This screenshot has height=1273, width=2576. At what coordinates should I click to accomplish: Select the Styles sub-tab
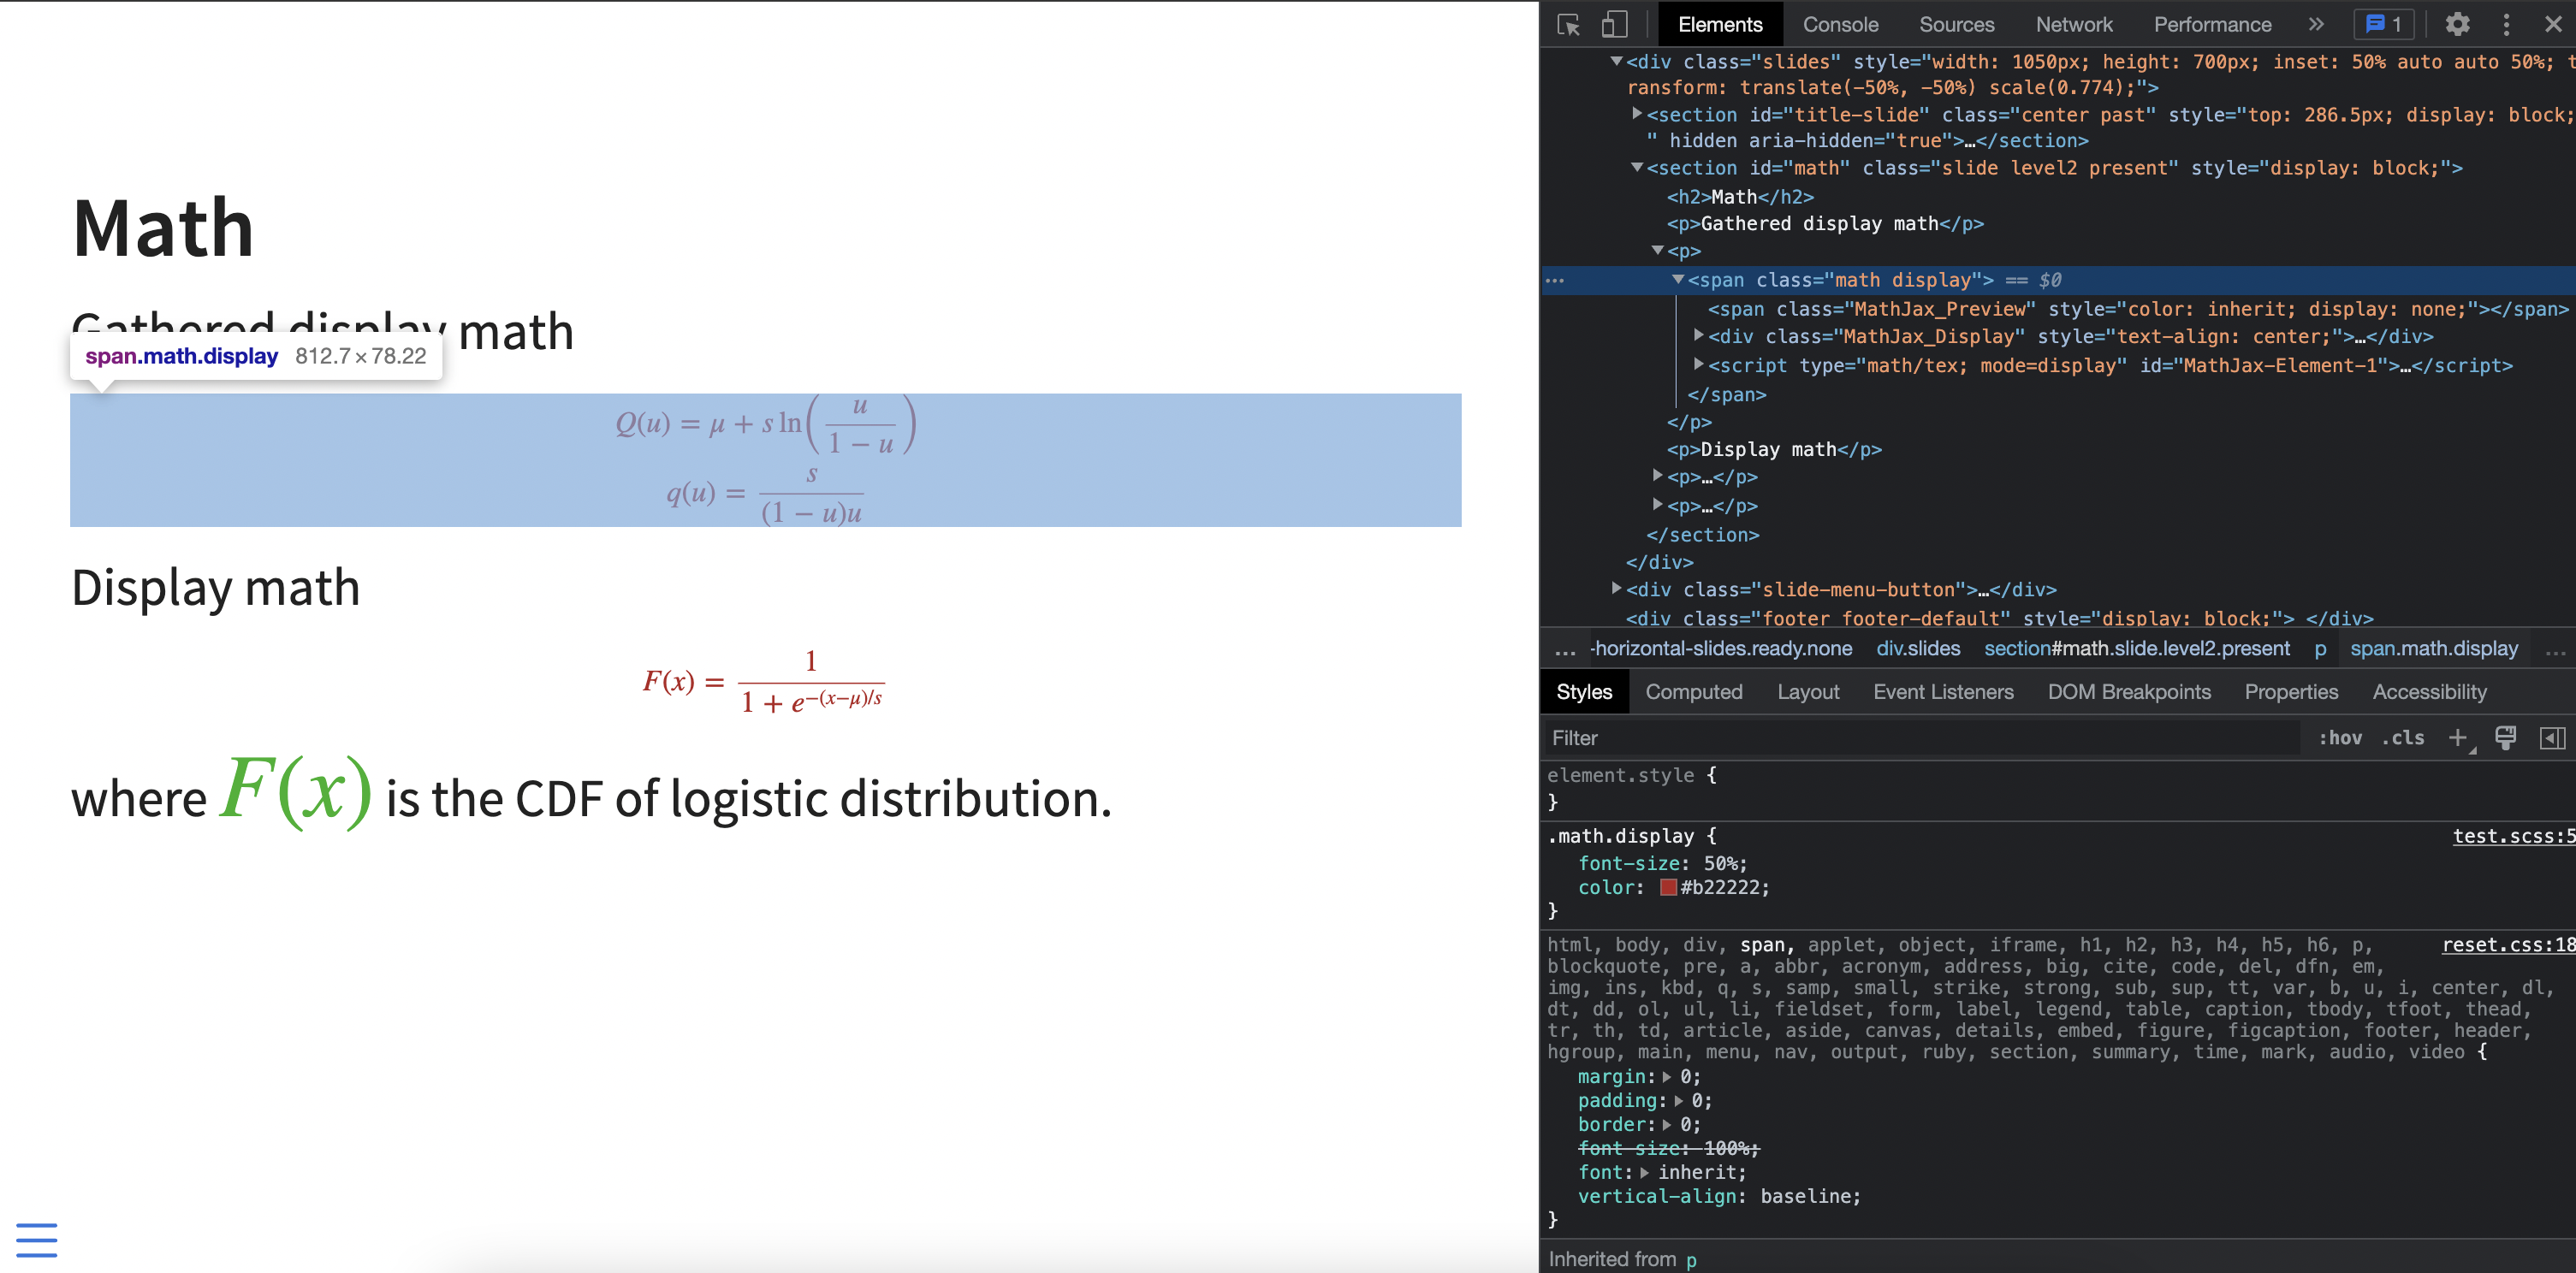point(1584,692)
